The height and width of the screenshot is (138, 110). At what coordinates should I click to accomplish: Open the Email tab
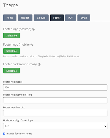pyautogui.click(x=84, y=18)
